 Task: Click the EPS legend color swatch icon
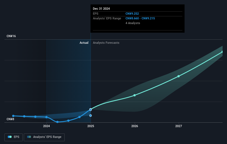pos(10,137)
